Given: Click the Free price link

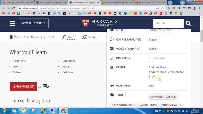Looking at the screenshot, I should tap(71, 37).
